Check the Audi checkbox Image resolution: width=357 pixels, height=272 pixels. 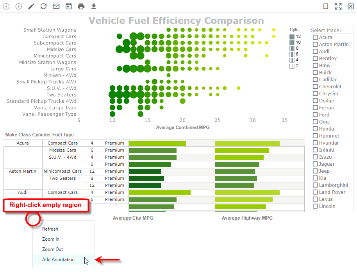[316, 51]
